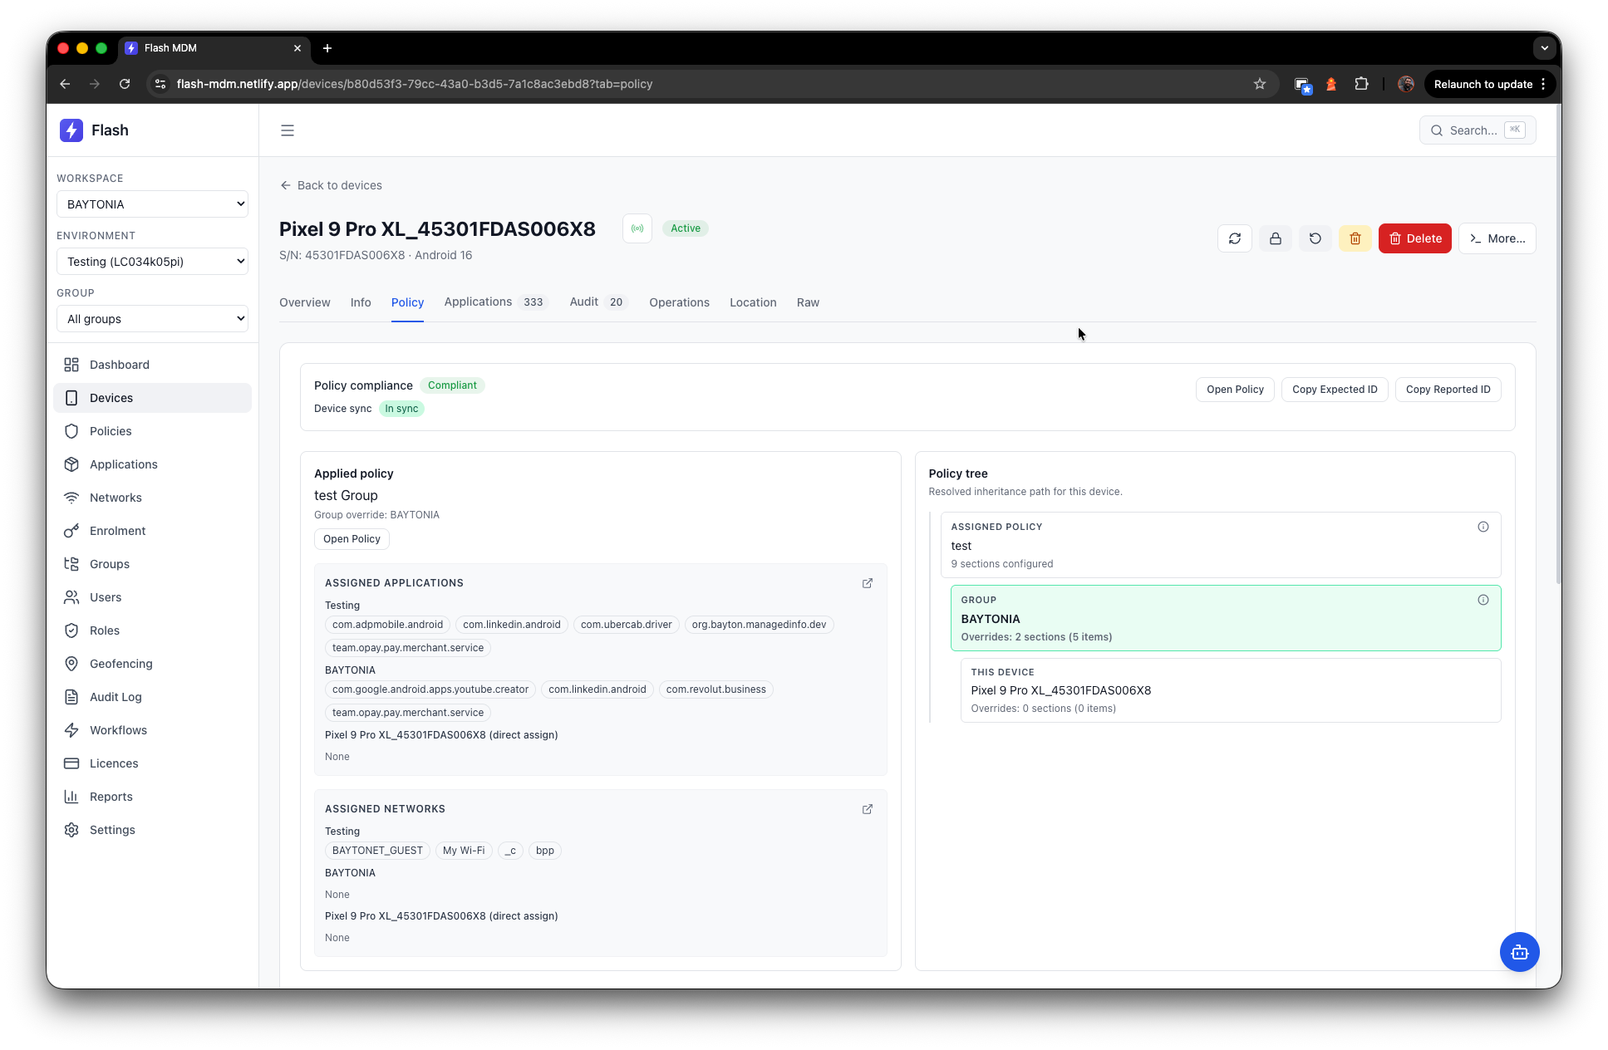The height and width of the screenshot is (1050, 1608).
Task: Open Geofencing in the sidebar
Action: (x=120, y=664)
